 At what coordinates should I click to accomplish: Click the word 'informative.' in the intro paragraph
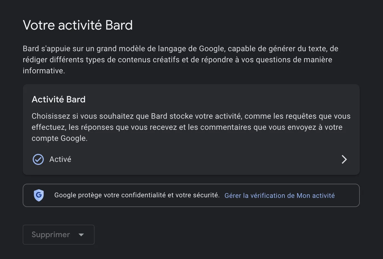tap(44, 71)
